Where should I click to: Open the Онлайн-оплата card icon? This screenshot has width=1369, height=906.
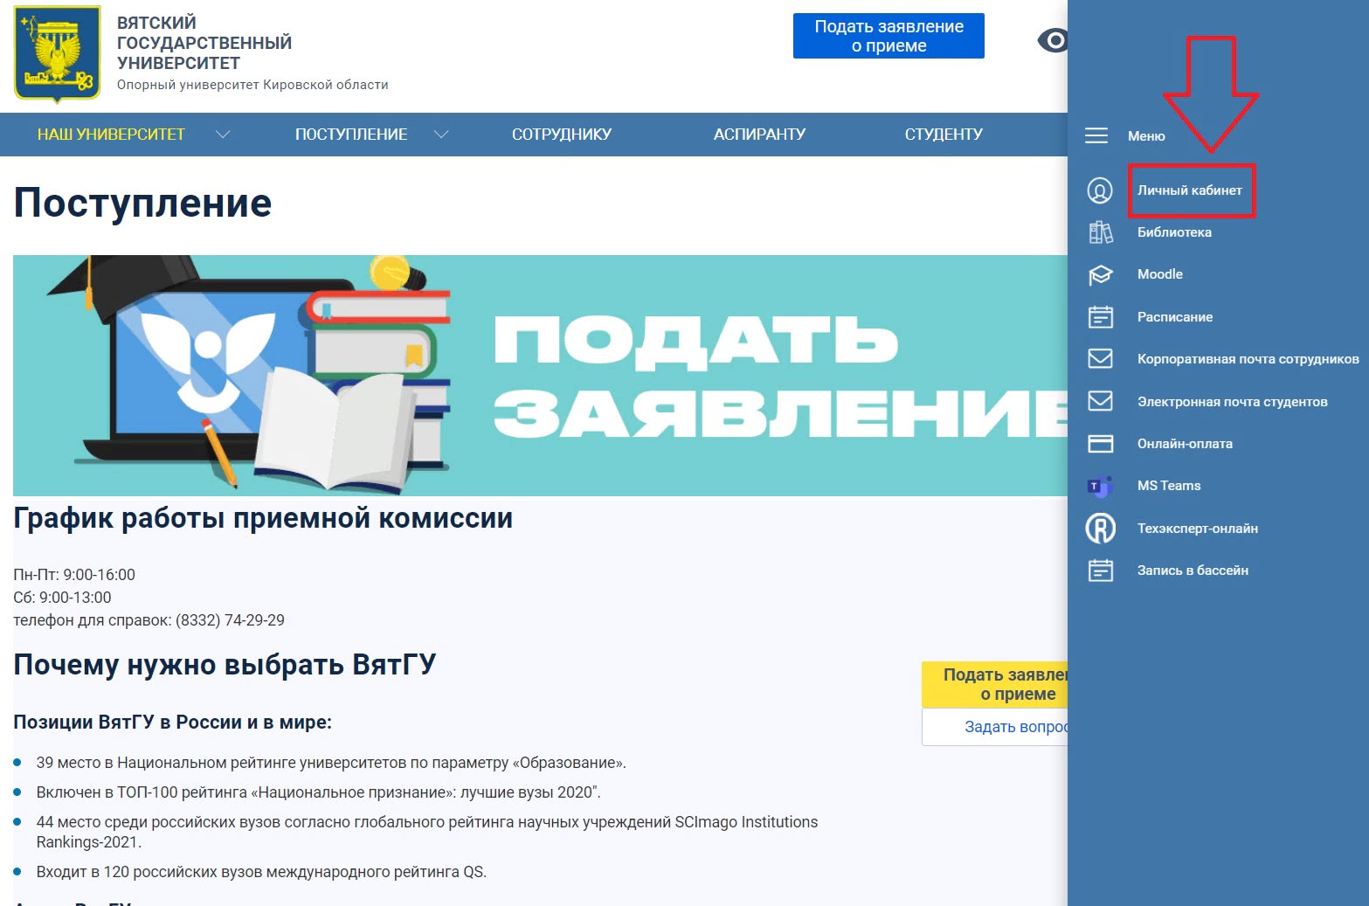(1100, 444)
